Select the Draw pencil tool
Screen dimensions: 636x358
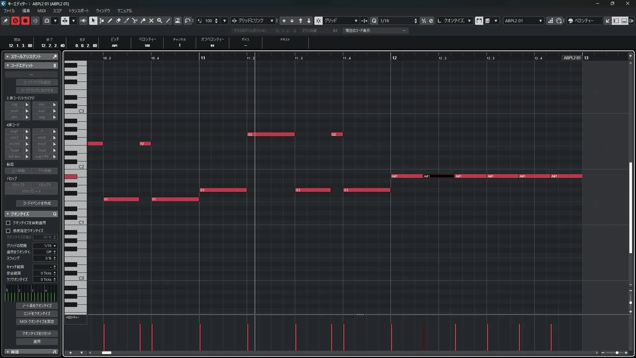coord(110,21)
